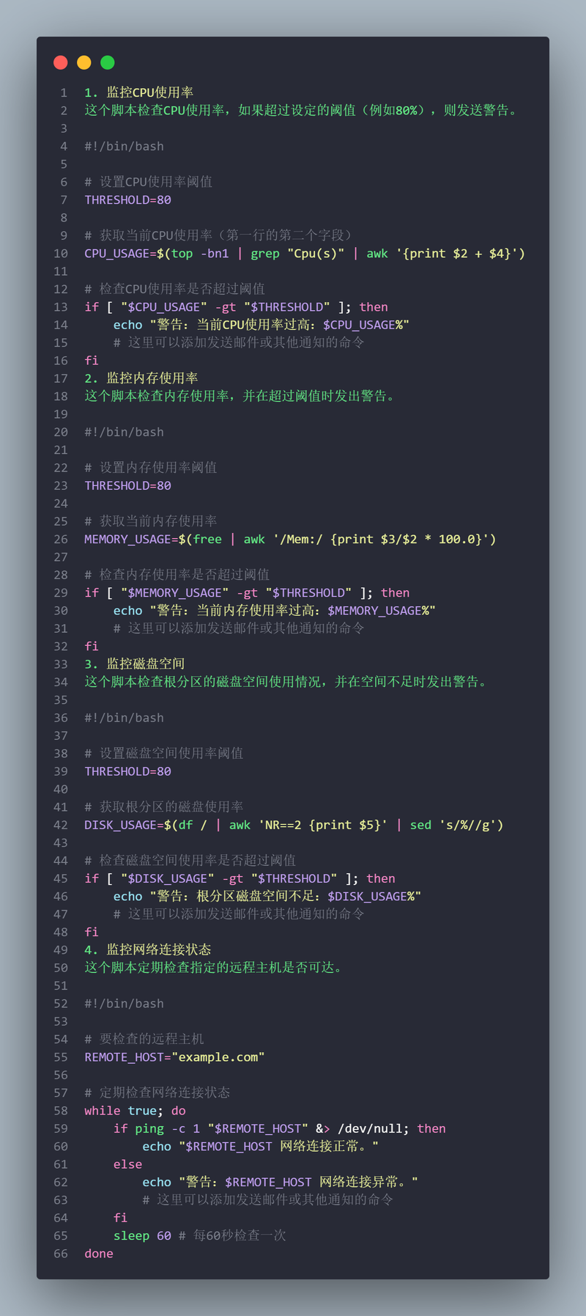Click the REMOTE_HOST="example.com" line
586x1316 pixels.
coord(174,1056)
